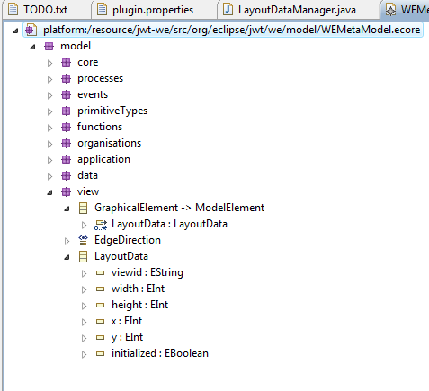Click the EdgeDirection enum icon
Image resolution: width=429 pixels, height=391 pixels.
coord(83,240)
